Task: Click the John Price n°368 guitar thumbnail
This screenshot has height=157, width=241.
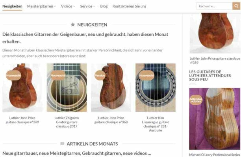Action: (x=111, y=88)
